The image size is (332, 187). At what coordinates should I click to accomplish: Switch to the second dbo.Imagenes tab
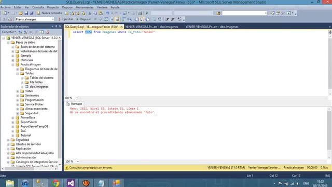151,27
